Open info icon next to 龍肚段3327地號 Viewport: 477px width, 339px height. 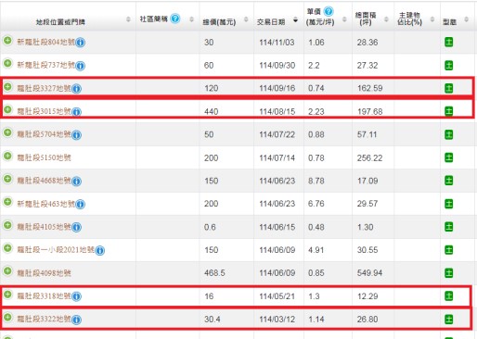coord(76,89)
